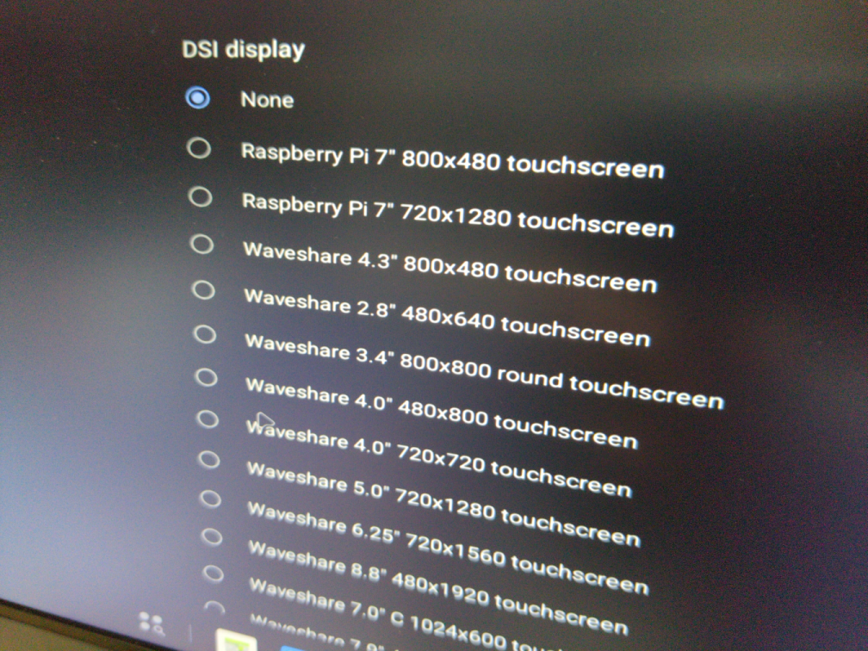Click the "Waveshare 5.0" 720x1280 touchscreen" label
The image size is (868, 651).
point(444,503)
